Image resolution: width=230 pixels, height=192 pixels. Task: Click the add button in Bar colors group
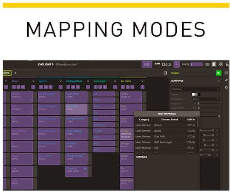point(142,87)
